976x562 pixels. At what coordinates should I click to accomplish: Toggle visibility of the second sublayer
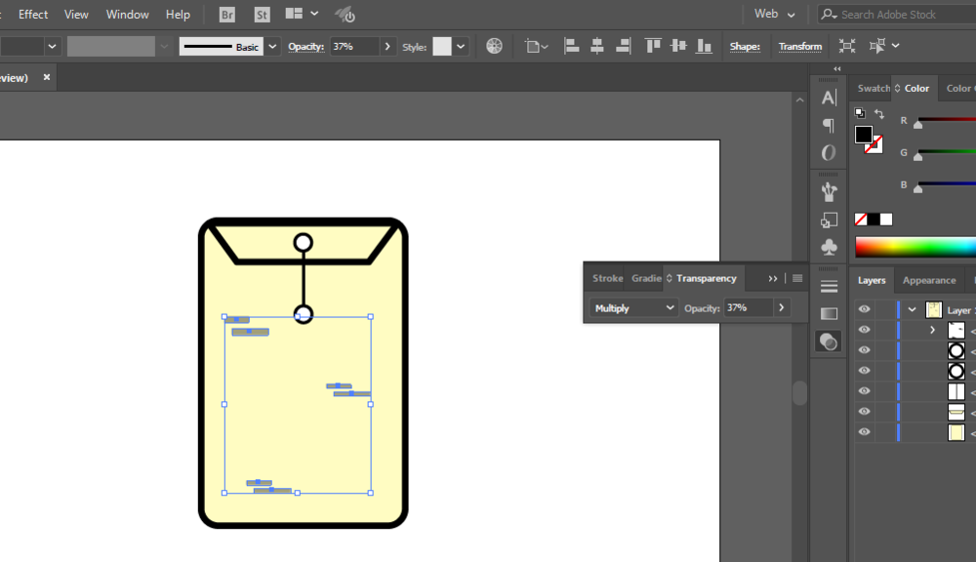(x=864, y=350)
